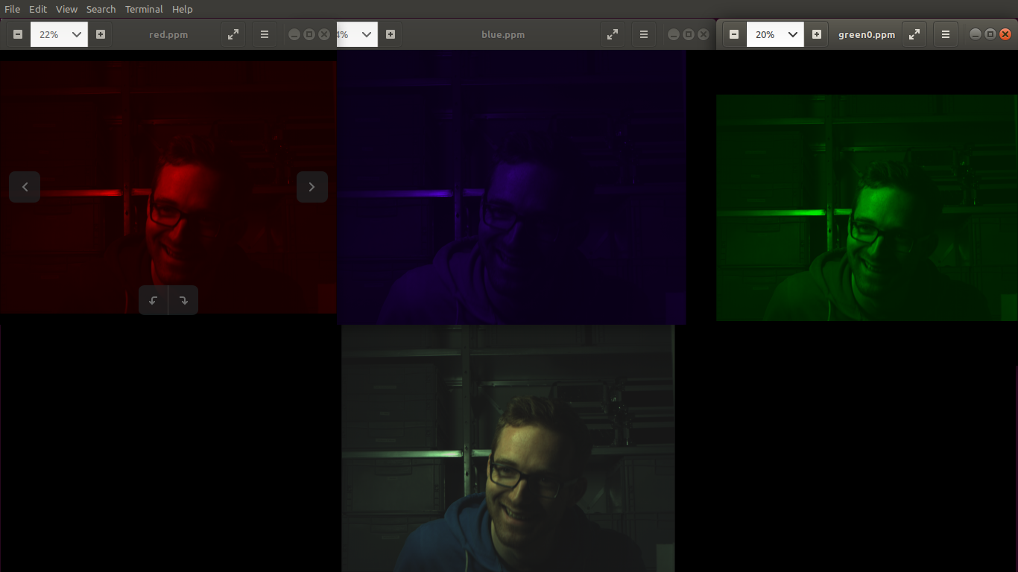
Task: Toggle fullscreen for blue.ppm
Action: click(612, 34)
